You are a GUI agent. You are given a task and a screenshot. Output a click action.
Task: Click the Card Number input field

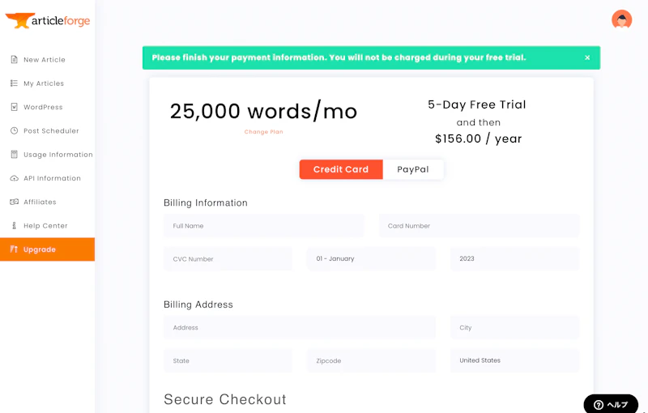(479, 226)
